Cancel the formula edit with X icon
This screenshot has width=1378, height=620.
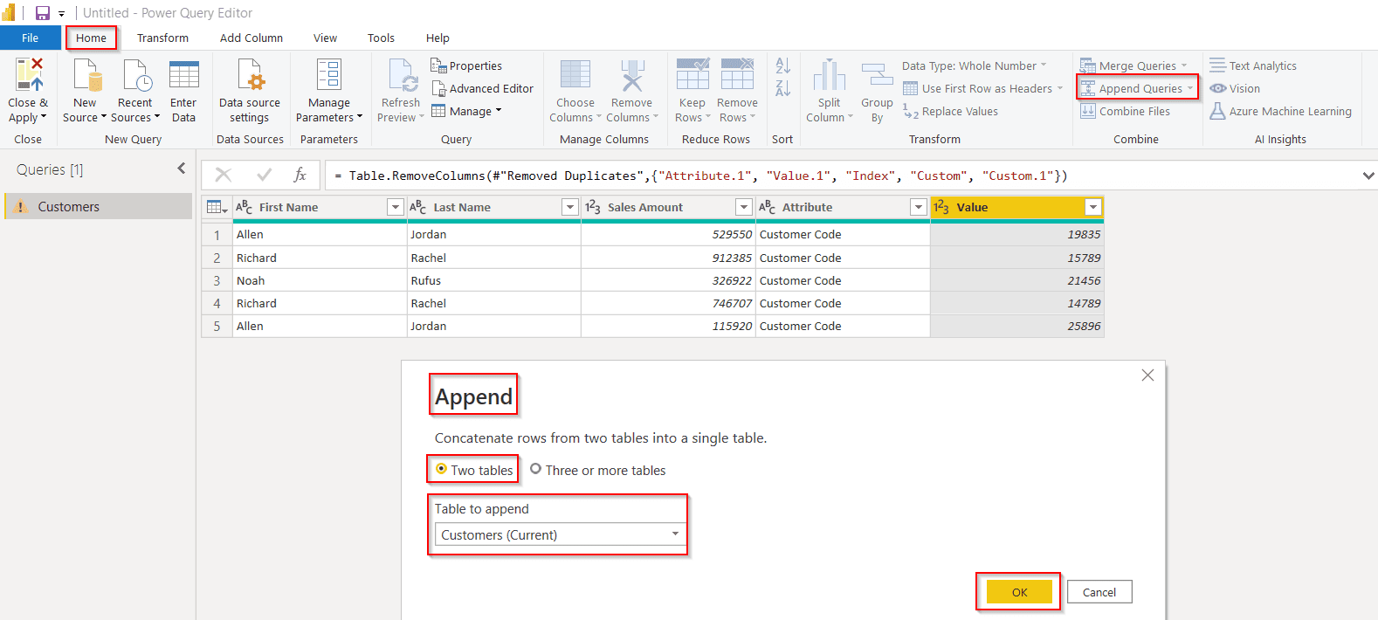point(224,175)
